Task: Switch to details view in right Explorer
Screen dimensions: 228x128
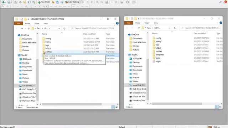Action: [217, 107]
